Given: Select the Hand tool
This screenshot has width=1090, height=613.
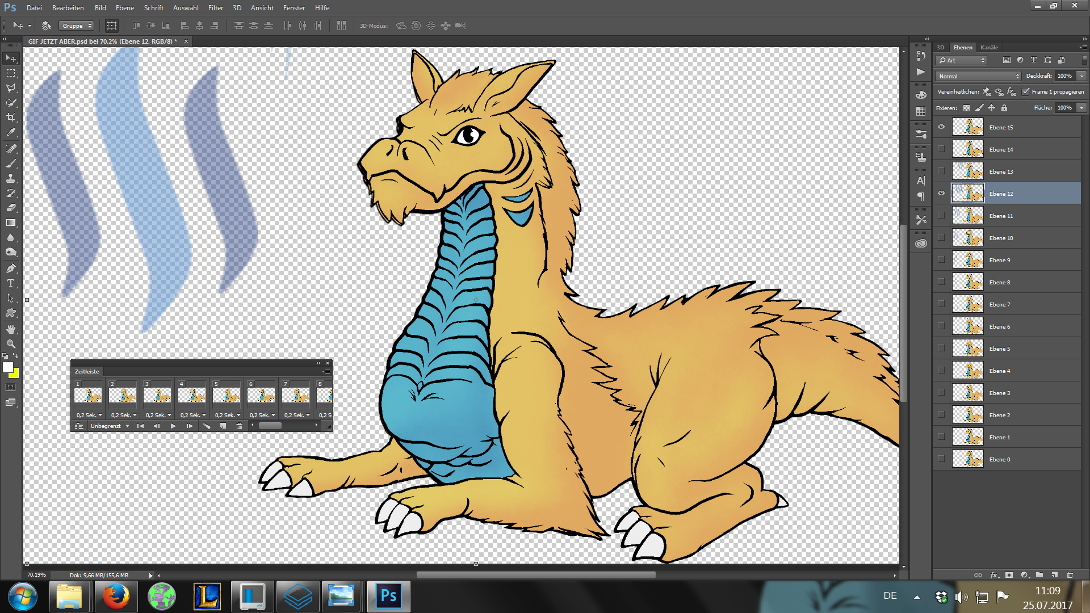Looking at the screenshot, I should pos(11,329).
